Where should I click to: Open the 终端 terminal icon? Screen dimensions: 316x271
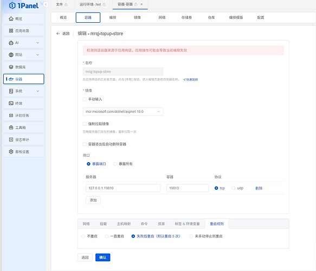click(x=11, y=103)
